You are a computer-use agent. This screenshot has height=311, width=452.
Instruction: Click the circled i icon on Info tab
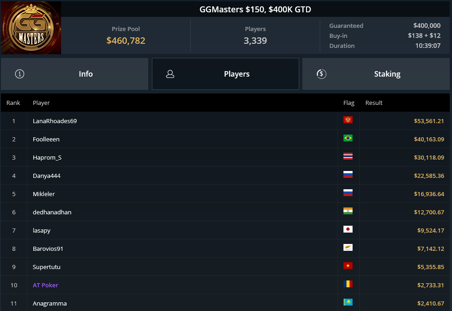(20, 74)
